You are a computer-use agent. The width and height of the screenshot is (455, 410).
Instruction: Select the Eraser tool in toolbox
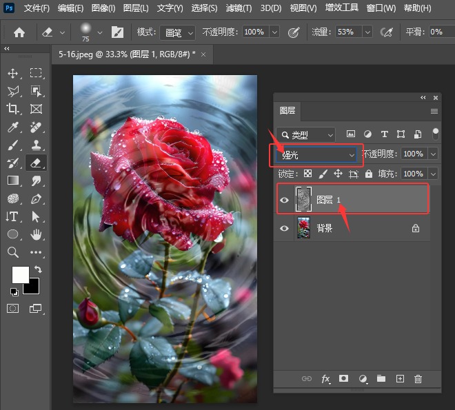click(36, 163)
